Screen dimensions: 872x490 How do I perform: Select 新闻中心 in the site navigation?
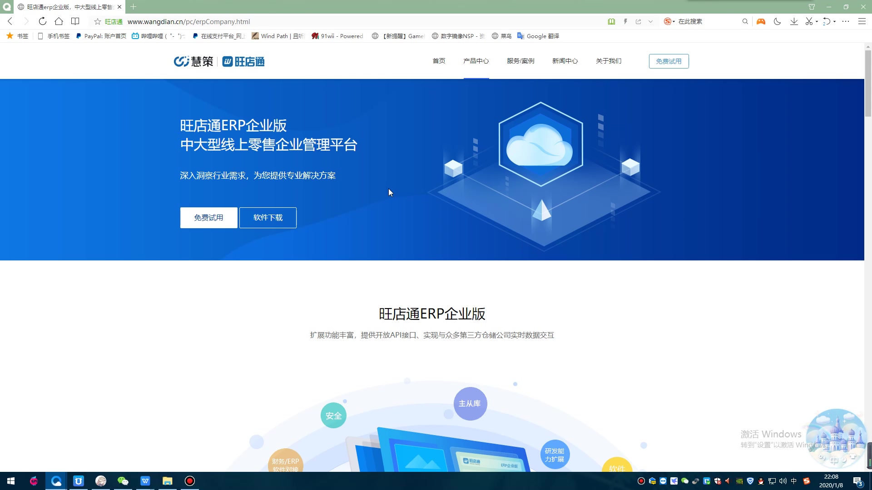click(565, 61)
